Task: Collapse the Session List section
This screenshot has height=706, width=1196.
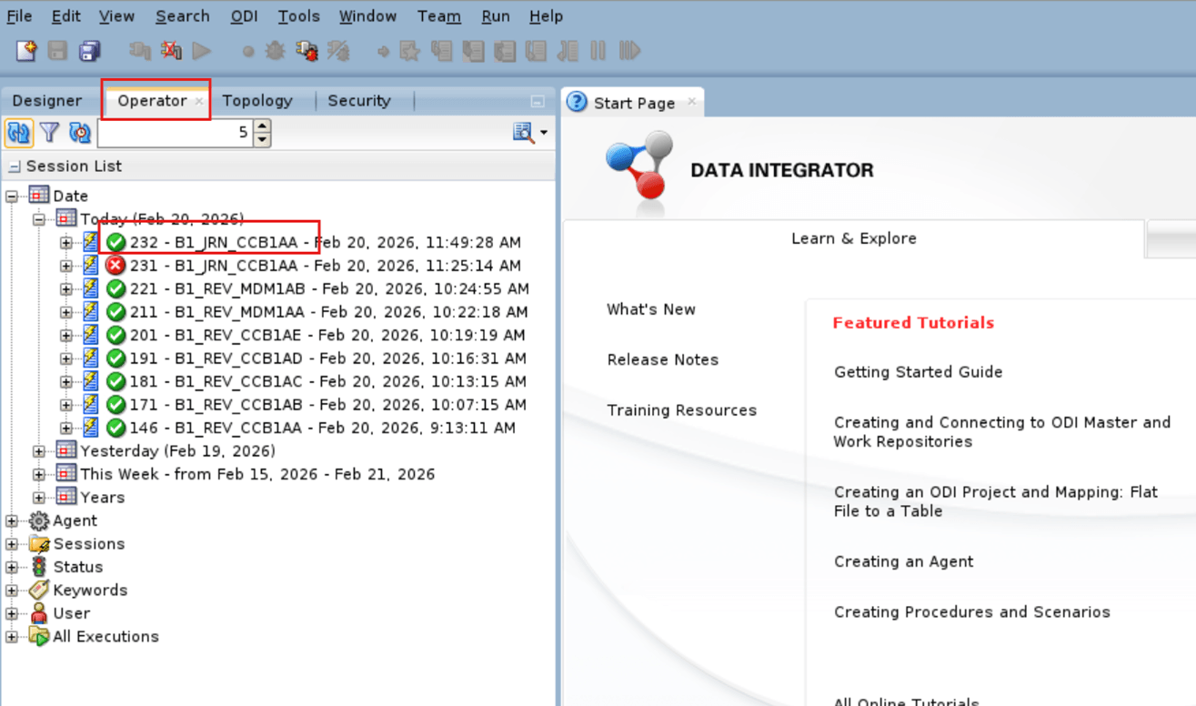Action: (x=15, y=166)
